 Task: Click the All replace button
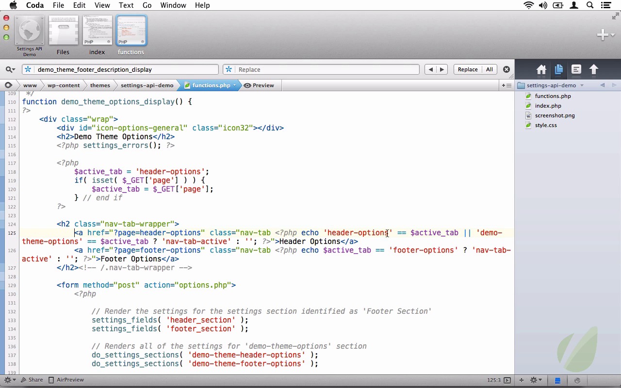coord(489,69)
